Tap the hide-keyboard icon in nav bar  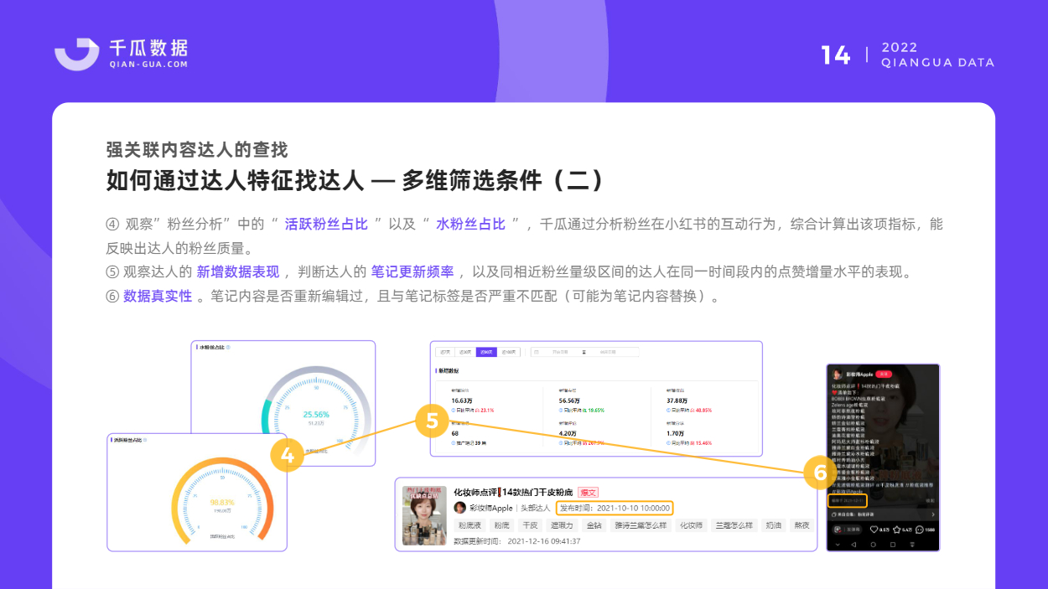click(912, 545)
